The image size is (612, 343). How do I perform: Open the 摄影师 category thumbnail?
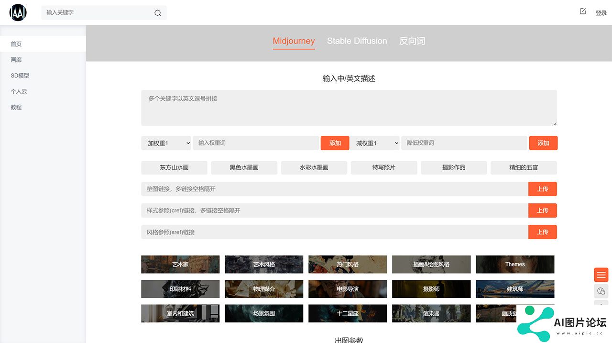click(x=431, y=289)
